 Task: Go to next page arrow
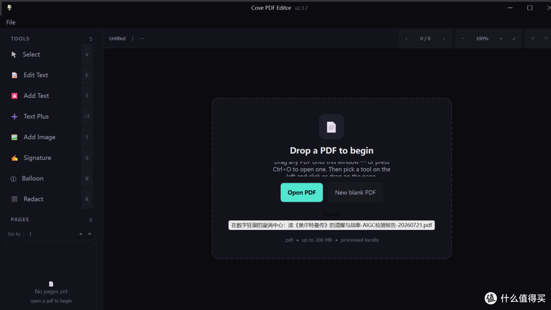444,39
